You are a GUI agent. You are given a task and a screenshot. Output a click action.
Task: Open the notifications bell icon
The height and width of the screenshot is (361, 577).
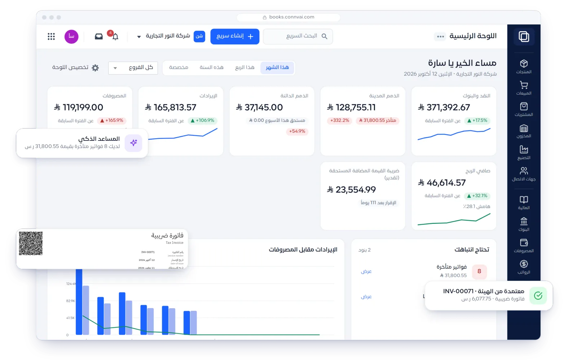[x=115, y=36]
